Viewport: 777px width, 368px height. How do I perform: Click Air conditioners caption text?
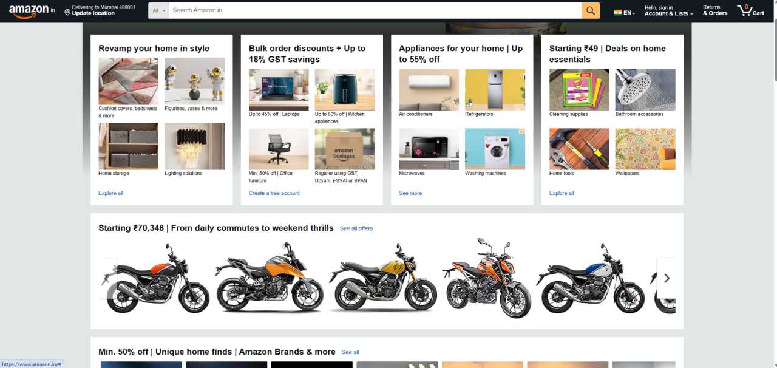point(416,114)
